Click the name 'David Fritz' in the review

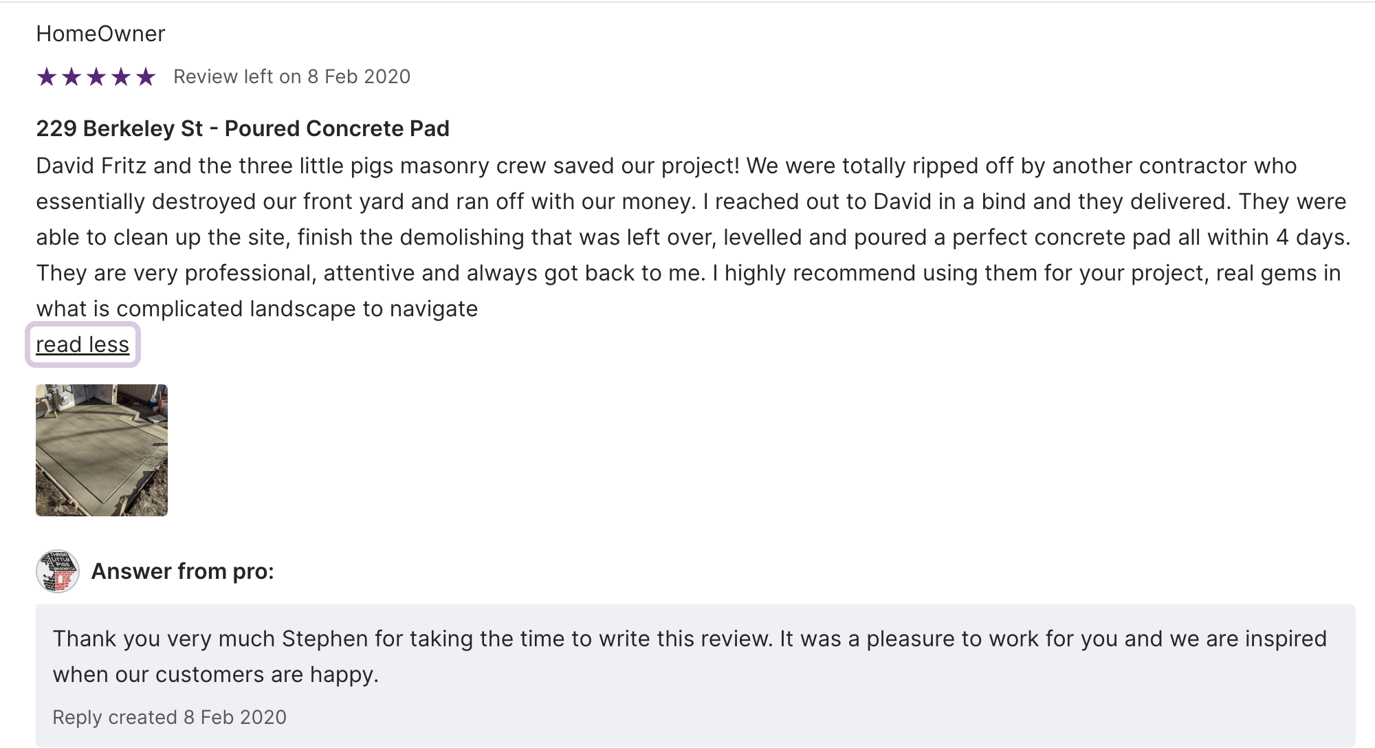click(91, 166)
